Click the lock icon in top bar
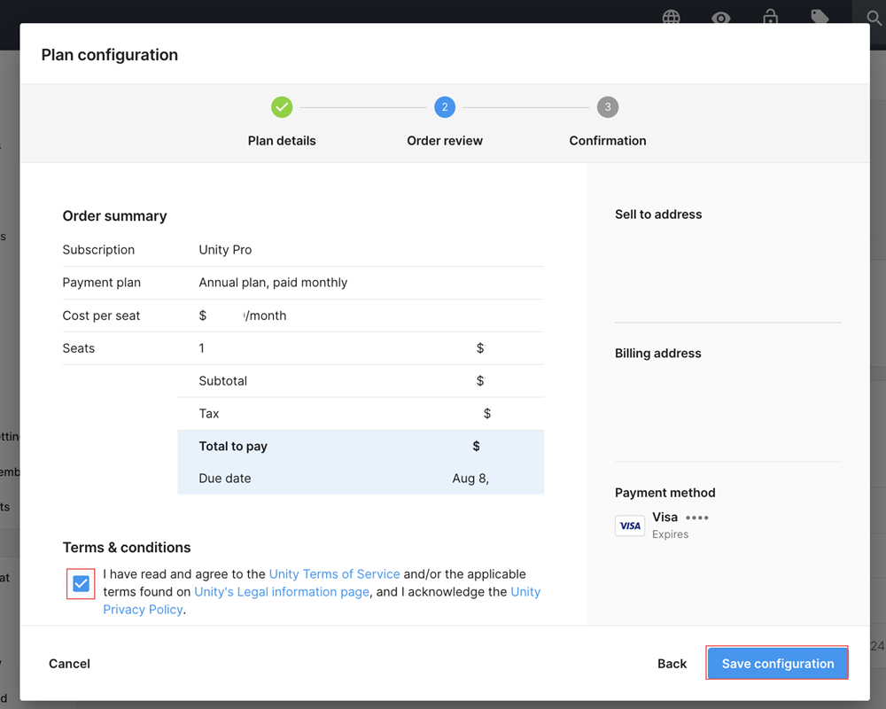The image size is (886, 709). coord(770,17)
